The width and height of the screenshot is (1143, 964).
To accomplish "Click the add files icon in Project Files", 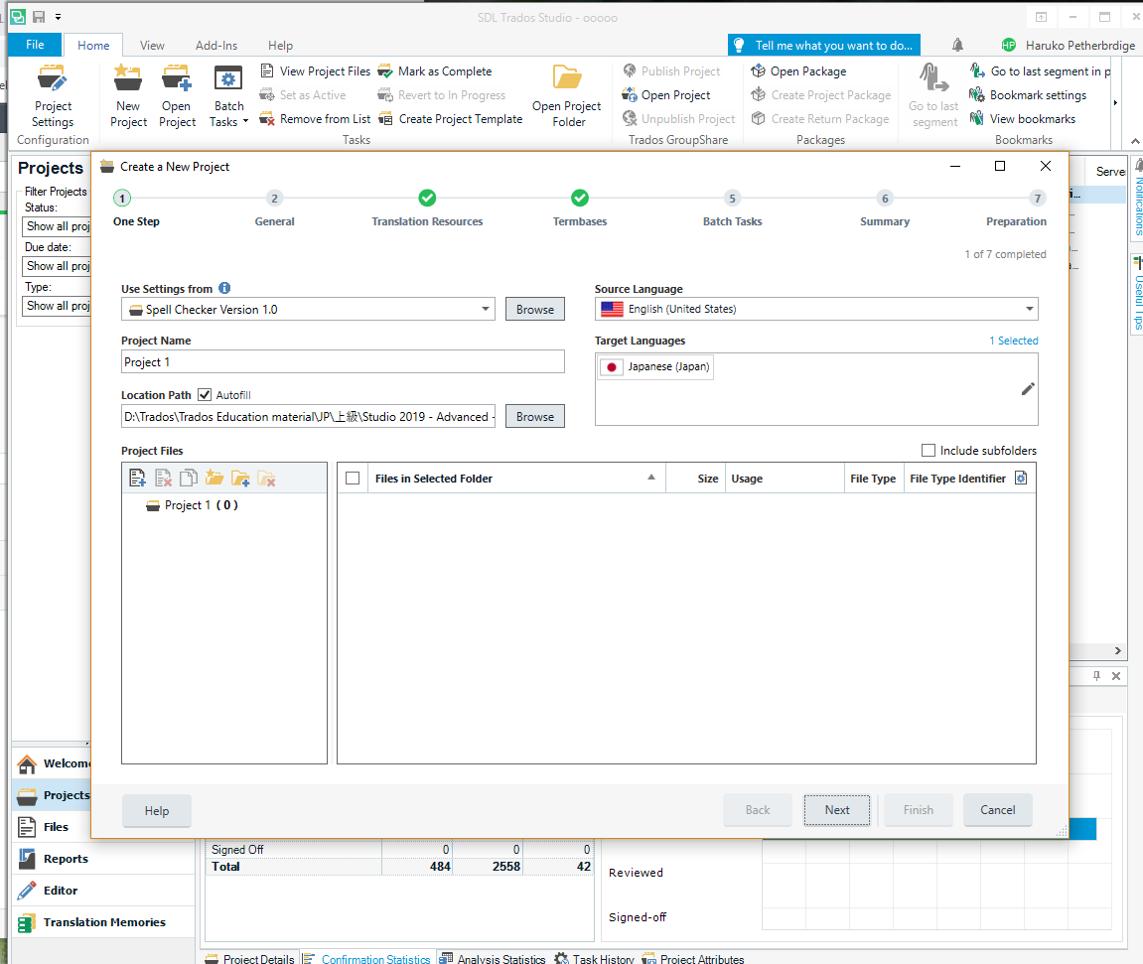I will coord(138,479).
